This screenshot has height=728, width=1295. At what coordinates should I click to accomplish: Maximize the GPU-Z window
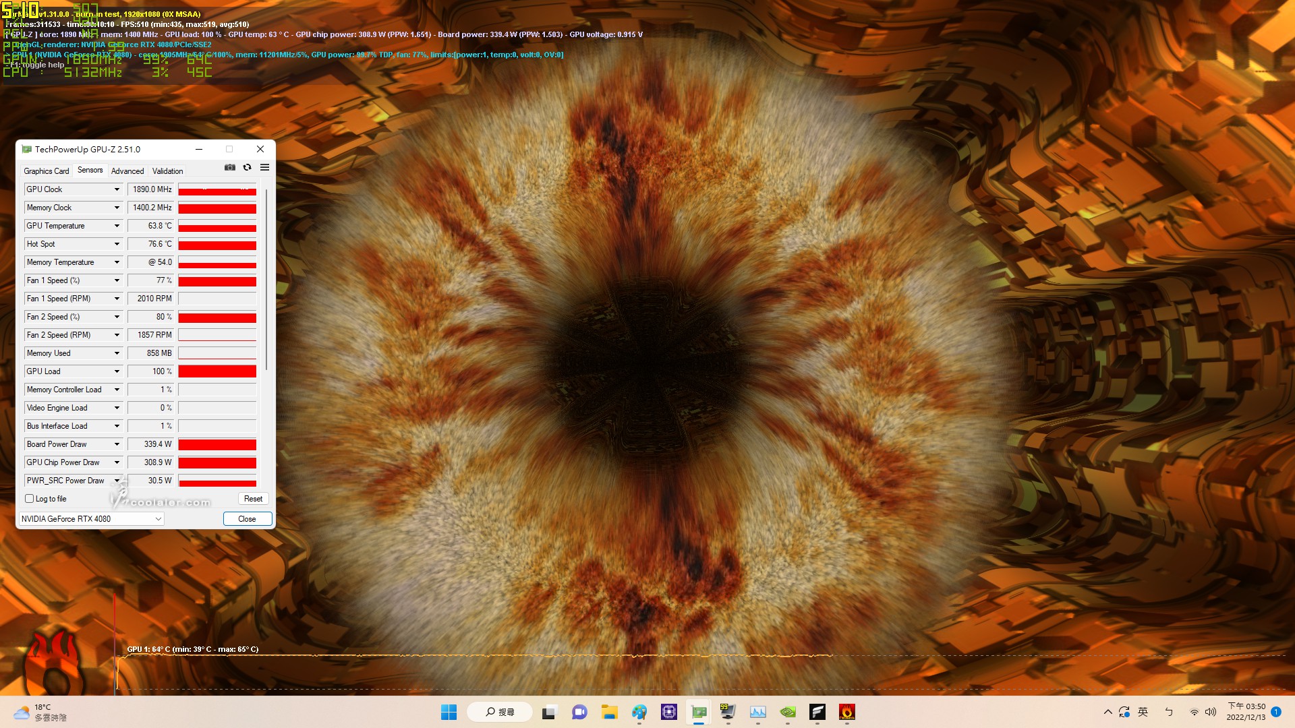point(229,149)
